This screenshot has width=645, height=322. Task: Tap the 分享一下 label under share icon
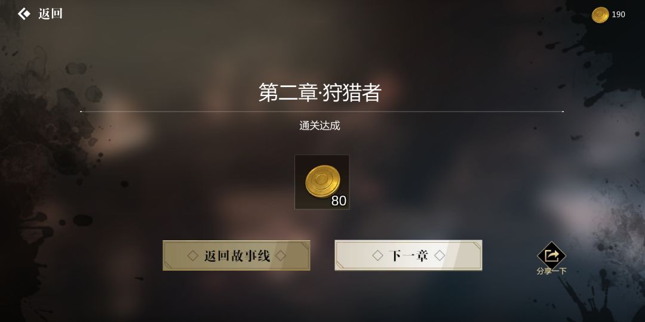pyautogui.click(x=552, y=271)
